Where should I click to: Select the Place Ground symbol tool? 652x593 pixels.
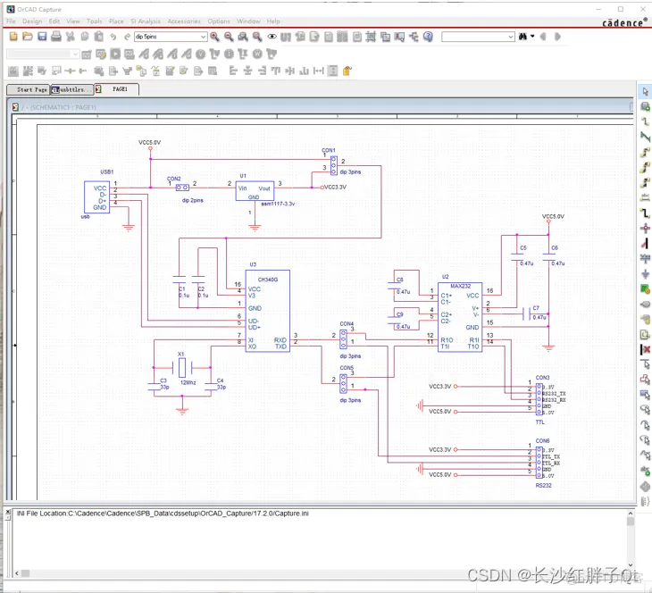tap(645, 273)
